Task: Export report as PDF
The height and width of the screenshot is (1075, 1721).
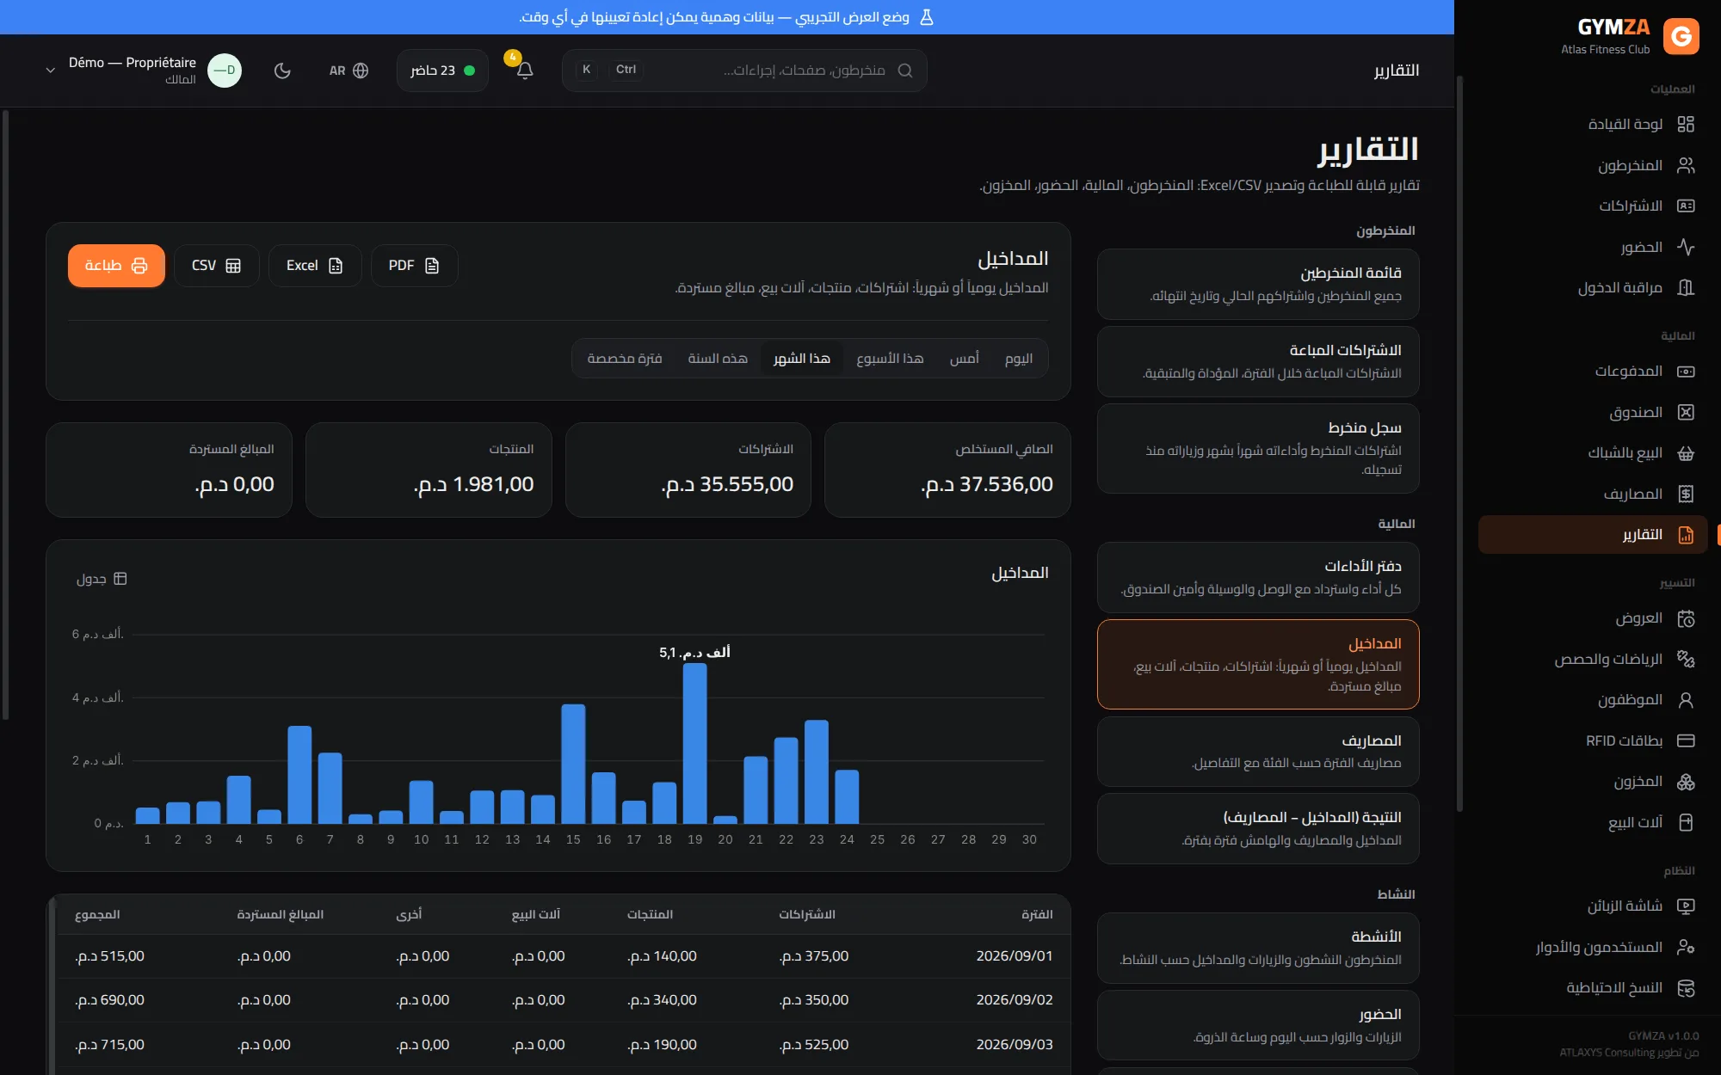Action: [x=414, y=266]
